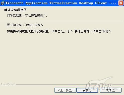Go back with the <上一步(B) button
The image size is (124, 95).
pyautogui.click(x=65, y=90)
